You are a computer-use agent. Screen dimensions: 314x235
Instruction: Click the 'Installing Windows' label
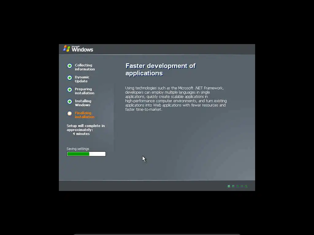coord(83,103)
